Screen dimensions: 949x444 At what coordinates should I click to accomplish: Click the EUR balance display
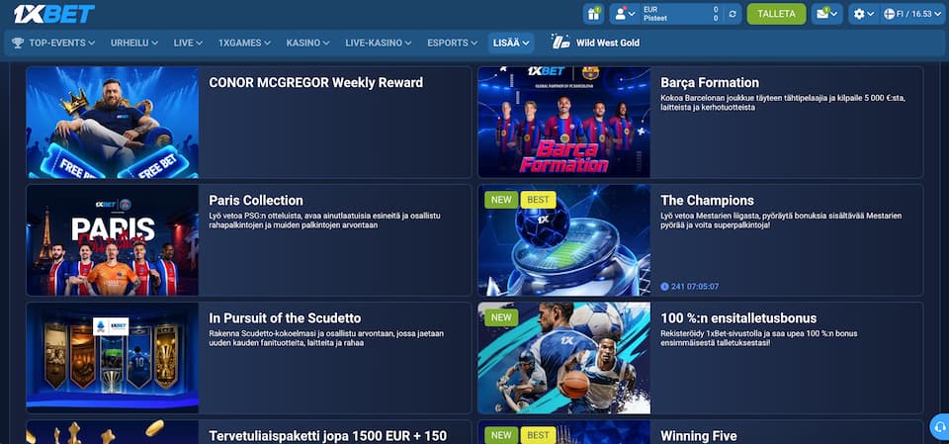pyautogui.click(x=681, y=14)
